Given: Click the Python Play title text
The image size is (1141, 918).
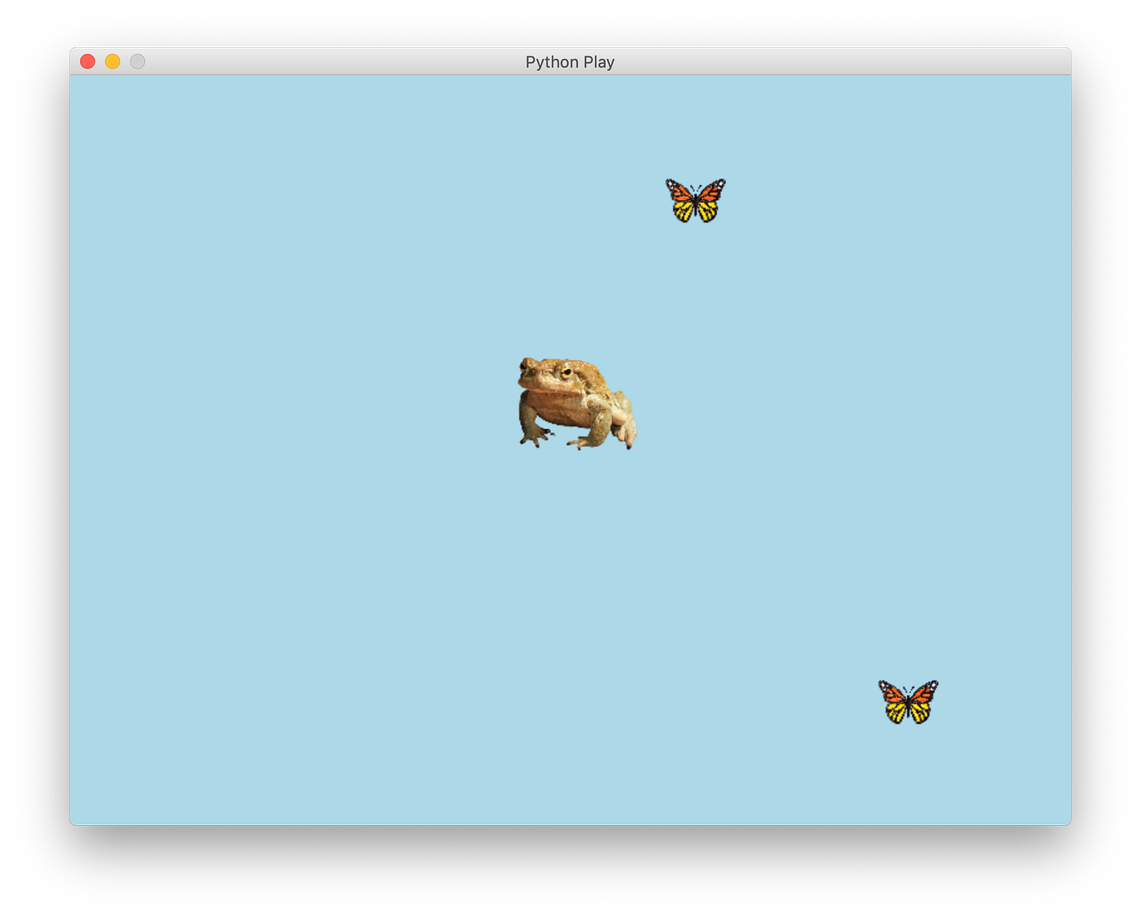Looking at the screenshot, I should [570, 62].
